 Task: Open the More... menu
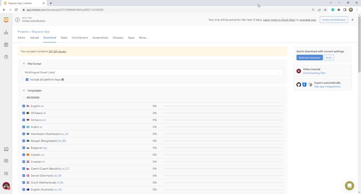pyautogui.click(x=143, y=37)
